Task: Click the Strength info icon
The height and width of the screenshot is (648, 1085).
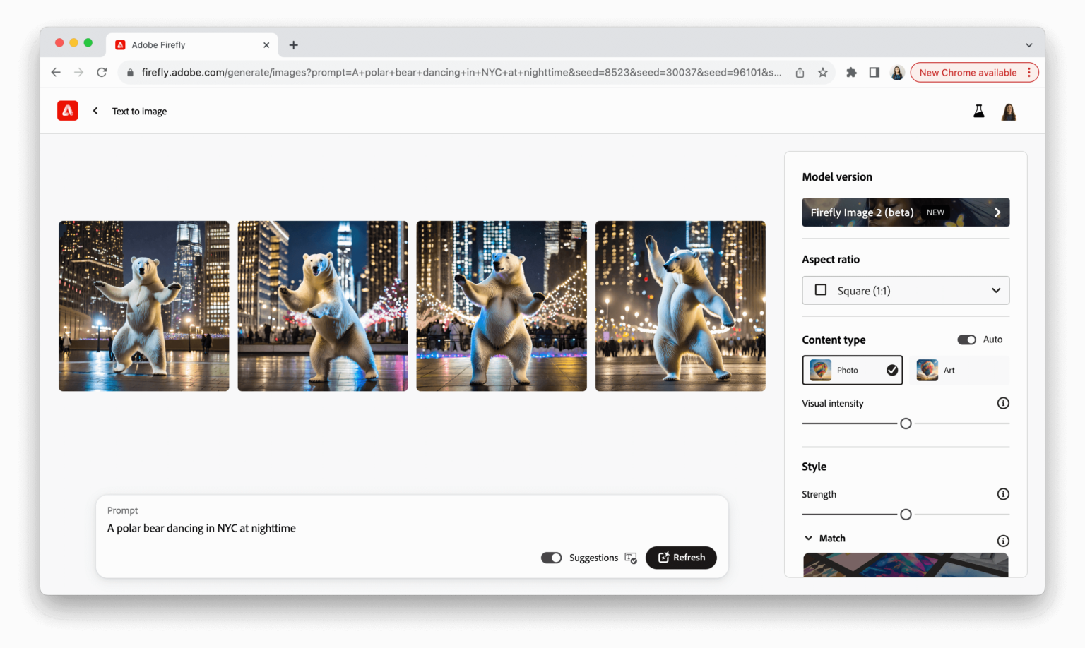Action: click(1003, 494)
